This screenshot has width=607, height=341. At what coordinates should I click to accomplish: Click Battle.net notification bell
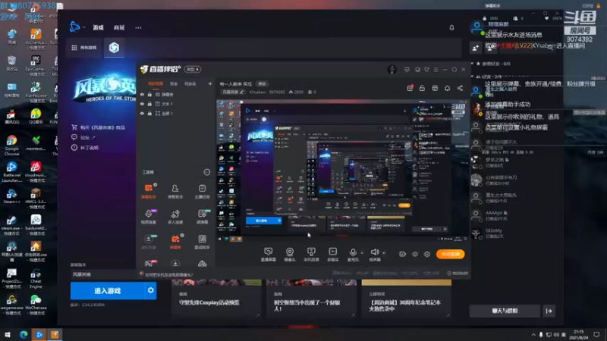pyautogui.click(x=451, y=27)
